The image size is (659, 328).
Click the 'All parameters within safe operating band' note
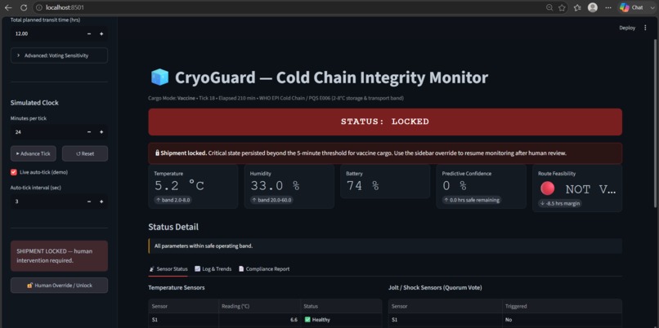pyautogui.click(x=385, y=246)
